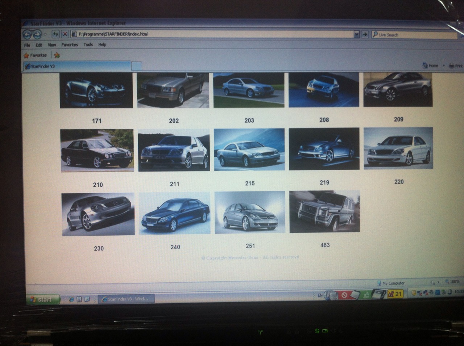Screen dimensions: 464x346
Task: Click the red Stop loading icon
Action: coord(65,34)
